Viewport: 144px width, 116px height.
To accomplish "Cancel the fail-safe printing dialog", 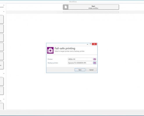I will pos(91,70).
